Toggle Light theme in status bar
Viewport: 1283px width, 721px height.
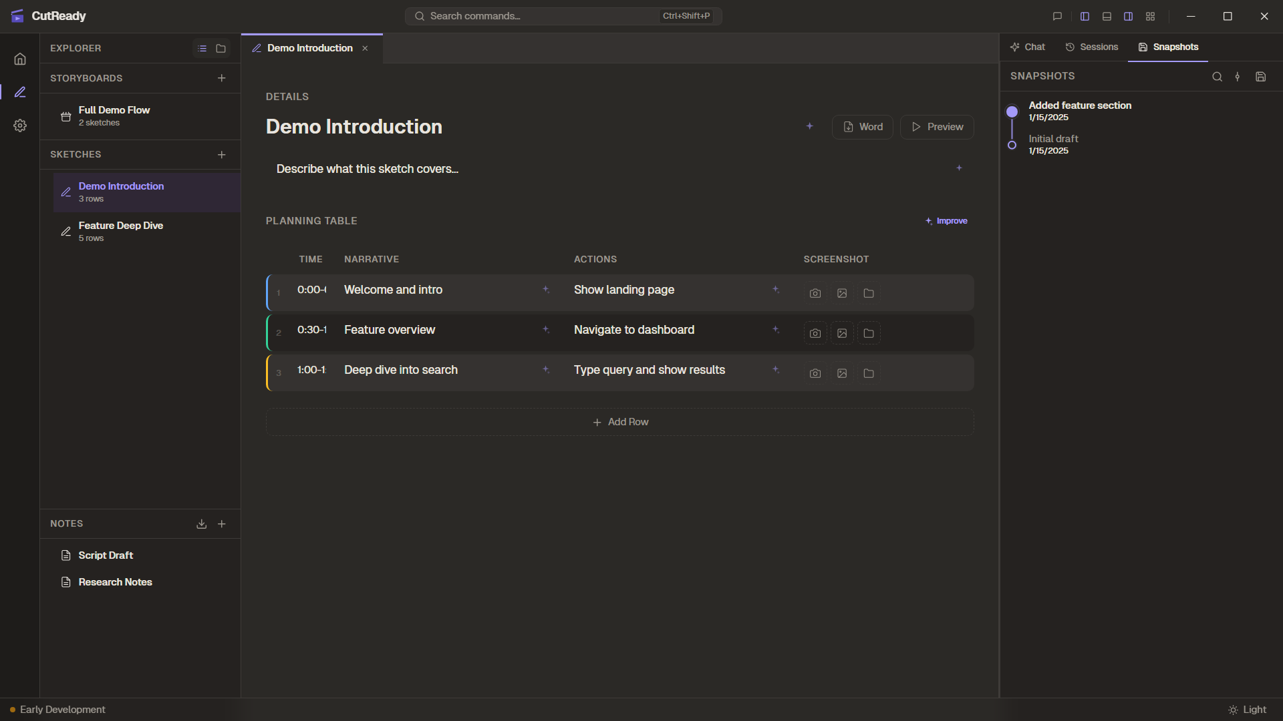click(x=1247, y=710)
